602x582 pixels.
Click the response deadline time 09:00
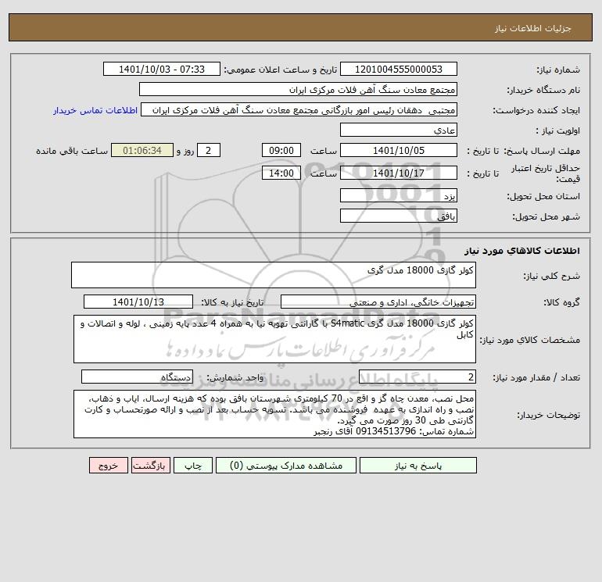[281, 151]
